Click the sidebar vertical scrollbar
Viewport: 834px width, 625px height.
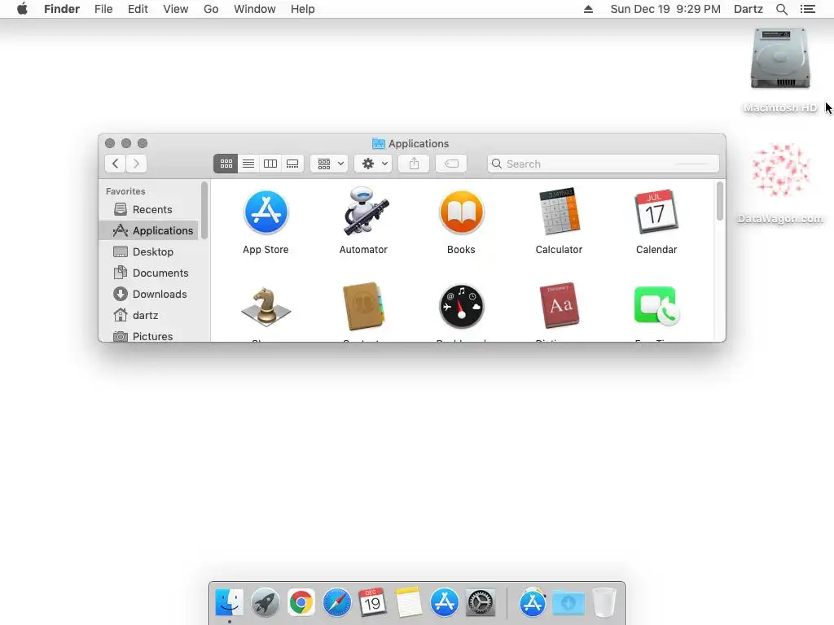[204, 211]
